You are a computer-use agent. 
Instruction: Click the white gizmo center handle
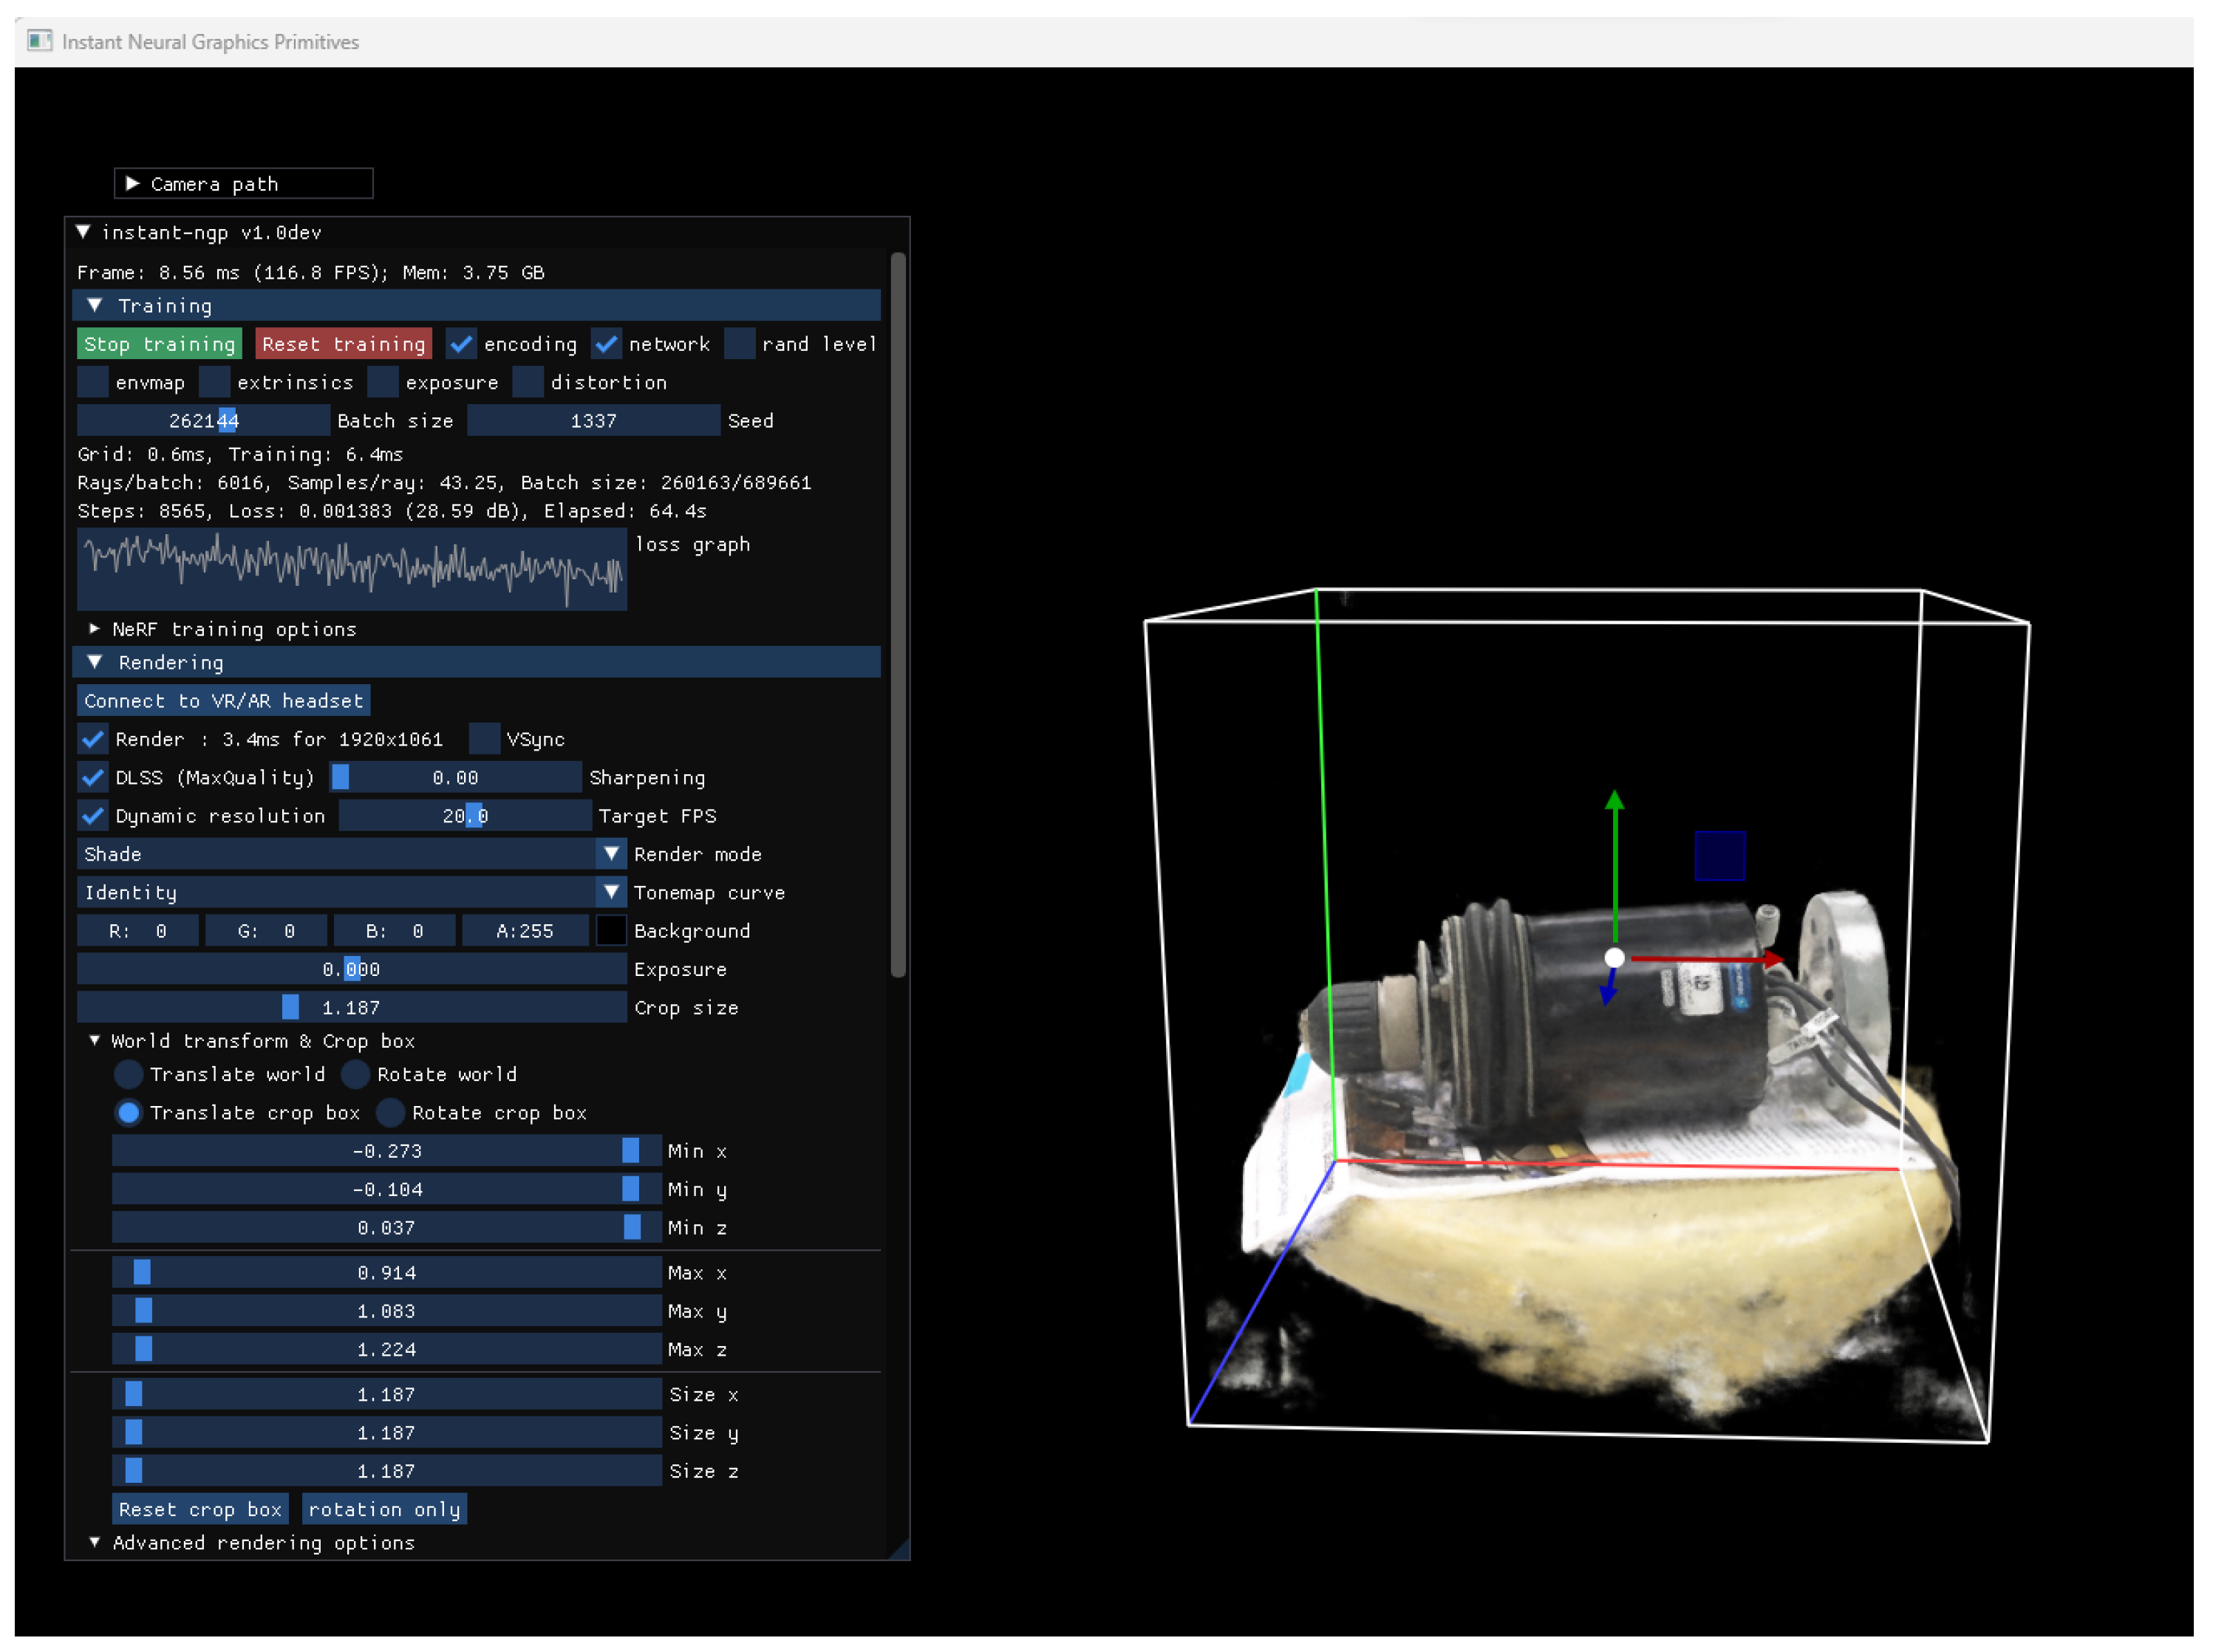point(1614,958)
